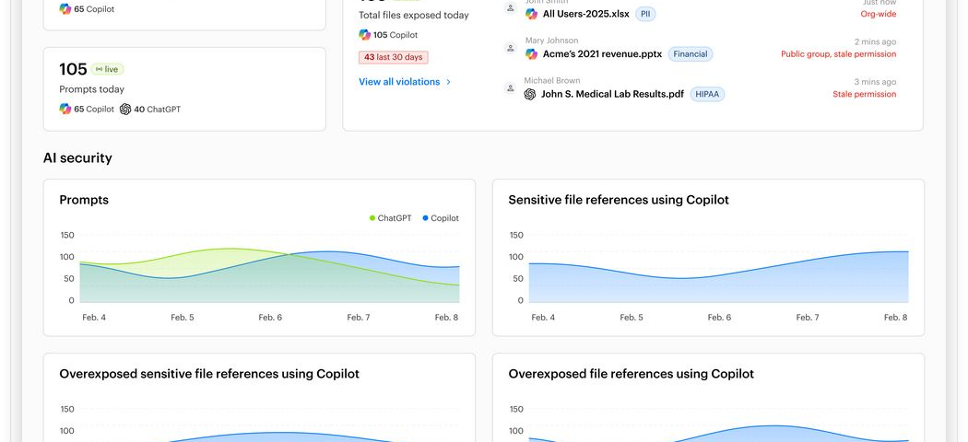Click Copilot icon next to 105 Copilot

pyautogui.click(x=365, y=35)
